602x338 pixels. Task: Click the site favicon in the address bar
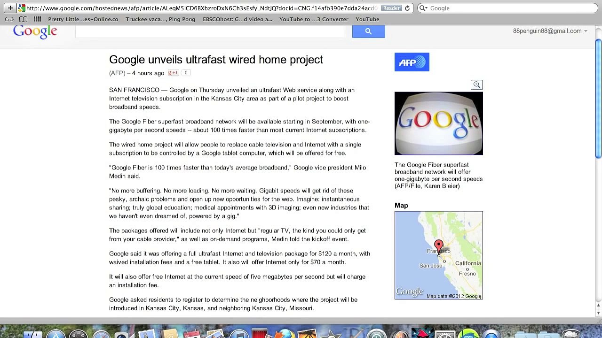[21, 8]
